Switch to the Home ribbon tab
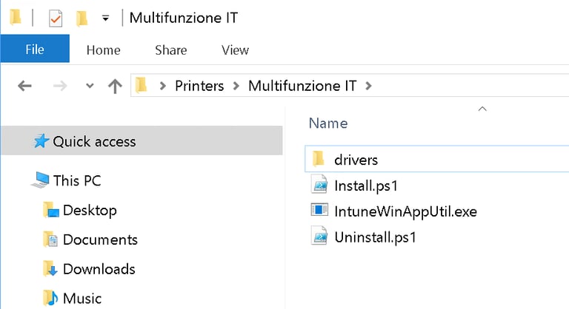The height and width of the screenshot is (309, 569). (x=104, y=50)
